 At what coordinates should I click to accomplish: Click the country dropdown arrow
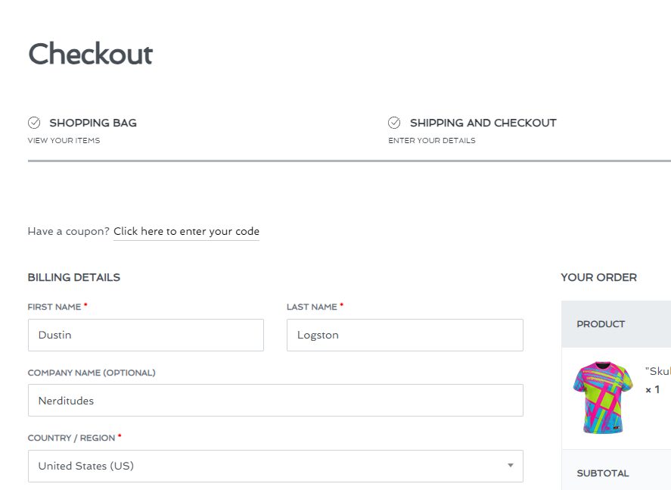pos(511,466)
